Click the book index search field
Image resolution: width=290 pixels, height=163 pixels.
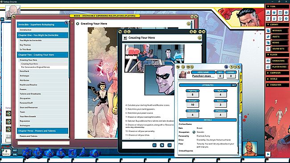tap(44, 143)
